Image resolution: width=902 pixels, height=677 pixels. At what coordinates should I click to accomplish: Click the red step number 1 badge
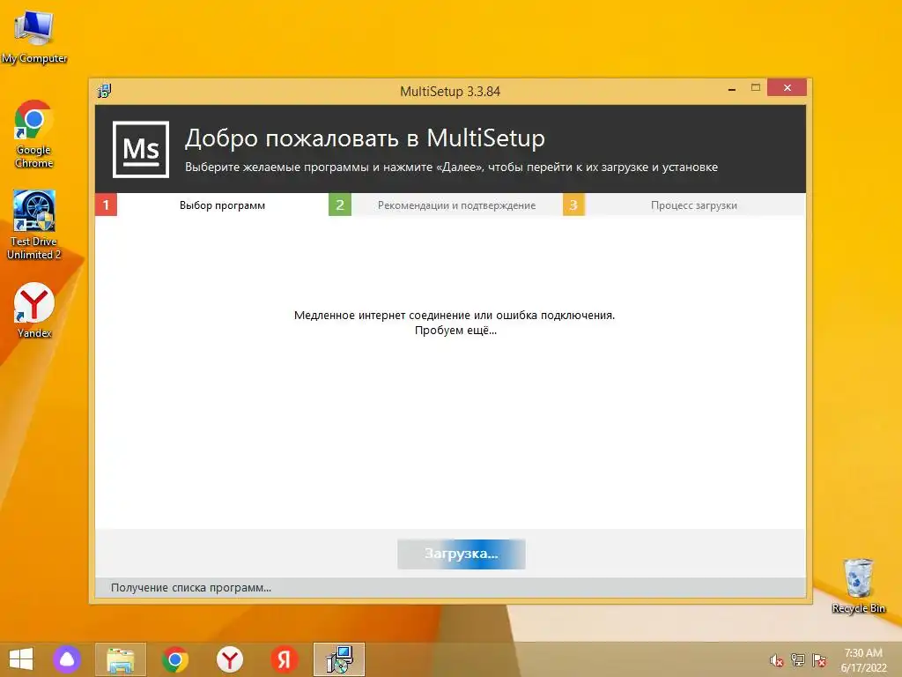point(106,205)
